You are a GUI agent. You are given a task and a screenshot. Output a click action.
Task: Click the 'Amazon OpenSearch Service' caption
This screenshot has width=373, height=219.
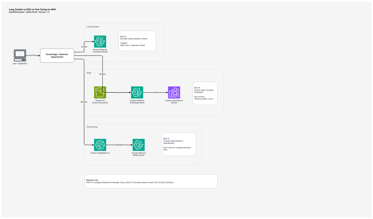point(174,101)
